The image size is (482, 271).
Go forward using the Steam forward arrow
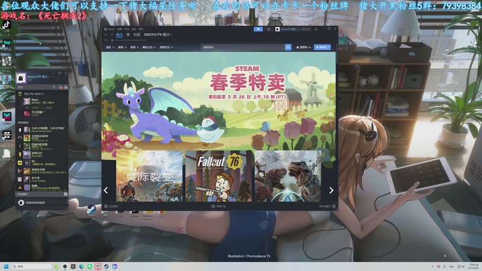(x=111, y=35)
